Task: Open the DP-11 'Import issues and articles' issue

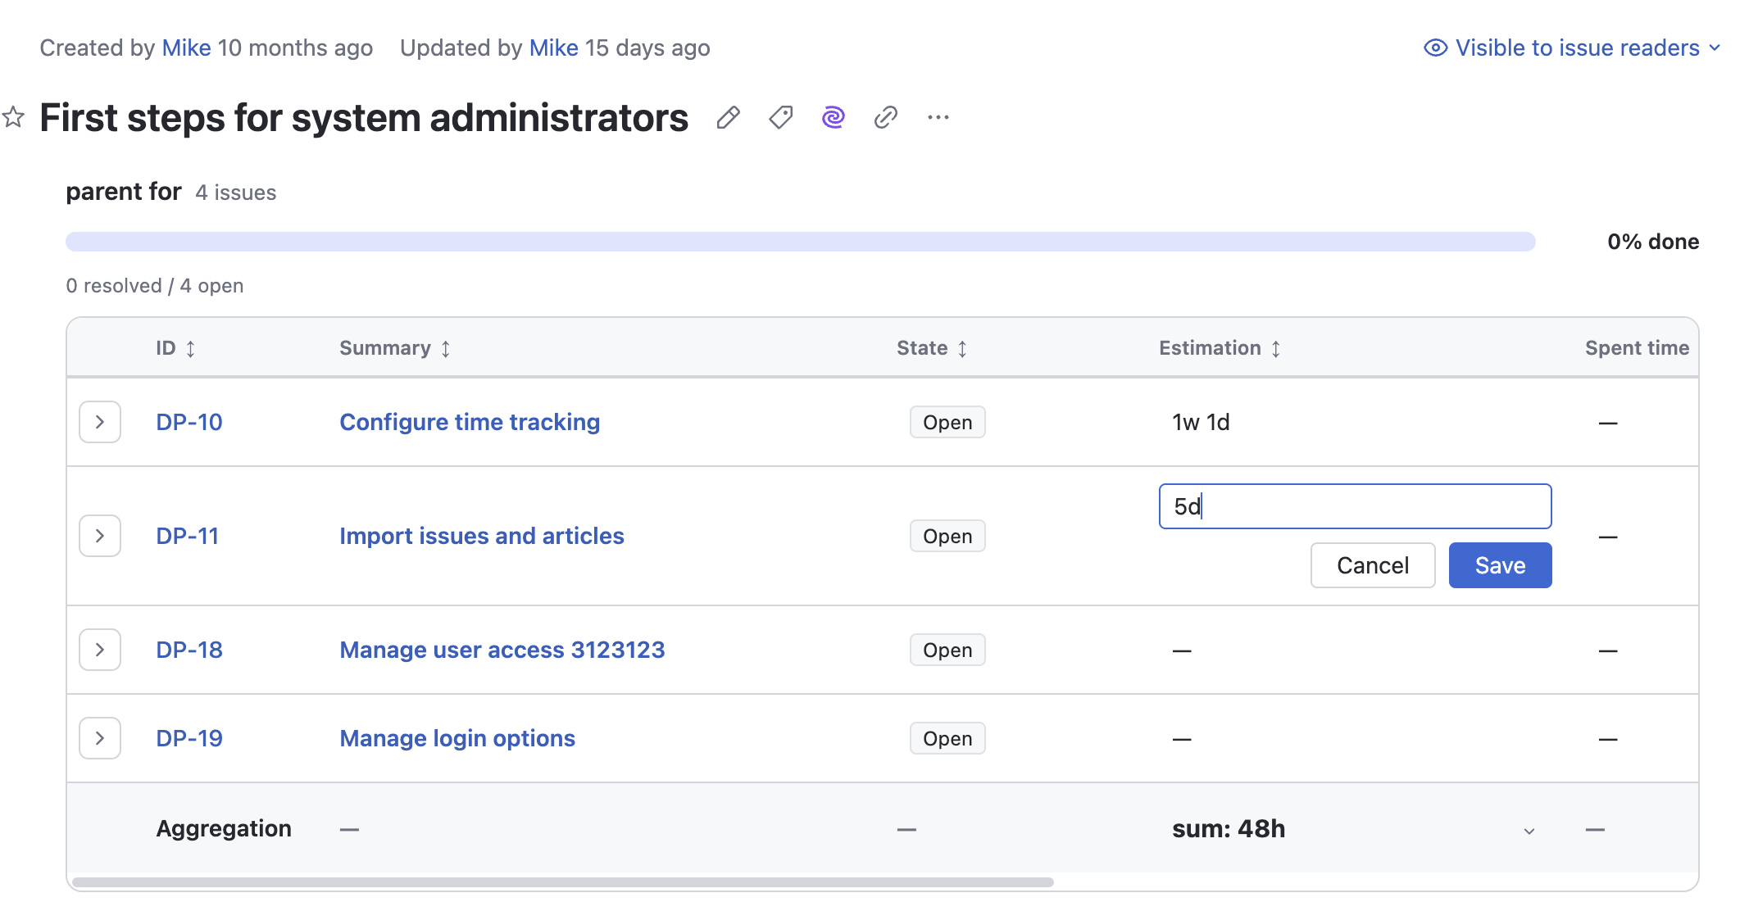Action: pos(482,536)
